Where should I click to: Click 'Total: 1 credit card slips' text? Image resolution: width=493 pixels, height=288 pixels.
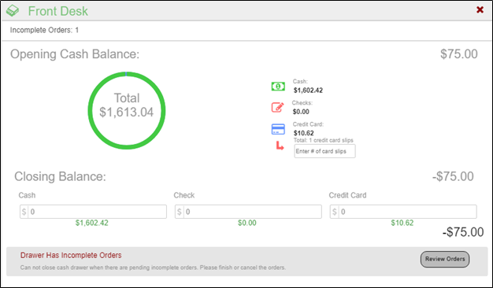point(323,140)
